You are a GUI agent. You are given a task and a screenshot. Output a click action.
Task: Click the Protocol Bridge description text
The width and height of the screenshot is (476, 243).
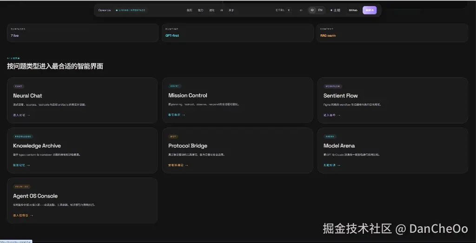pyautogui.click(x=197, y=154)
